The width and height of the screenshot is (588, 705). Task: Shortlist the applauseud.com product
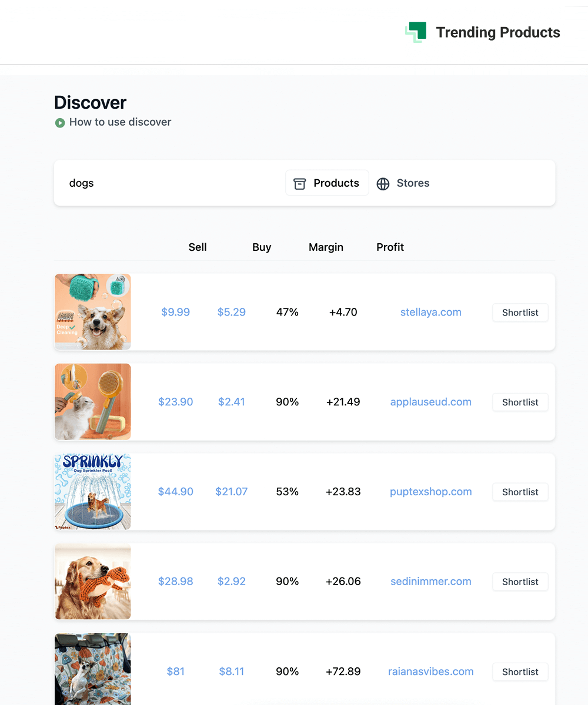coord(520,402)
